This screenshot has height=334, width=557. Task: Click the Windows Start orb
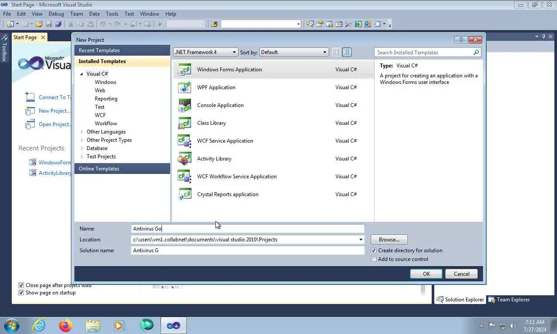12,325
